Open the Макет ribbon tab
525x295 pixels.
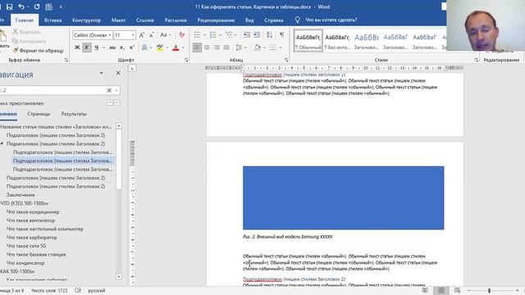click(118, 20)
